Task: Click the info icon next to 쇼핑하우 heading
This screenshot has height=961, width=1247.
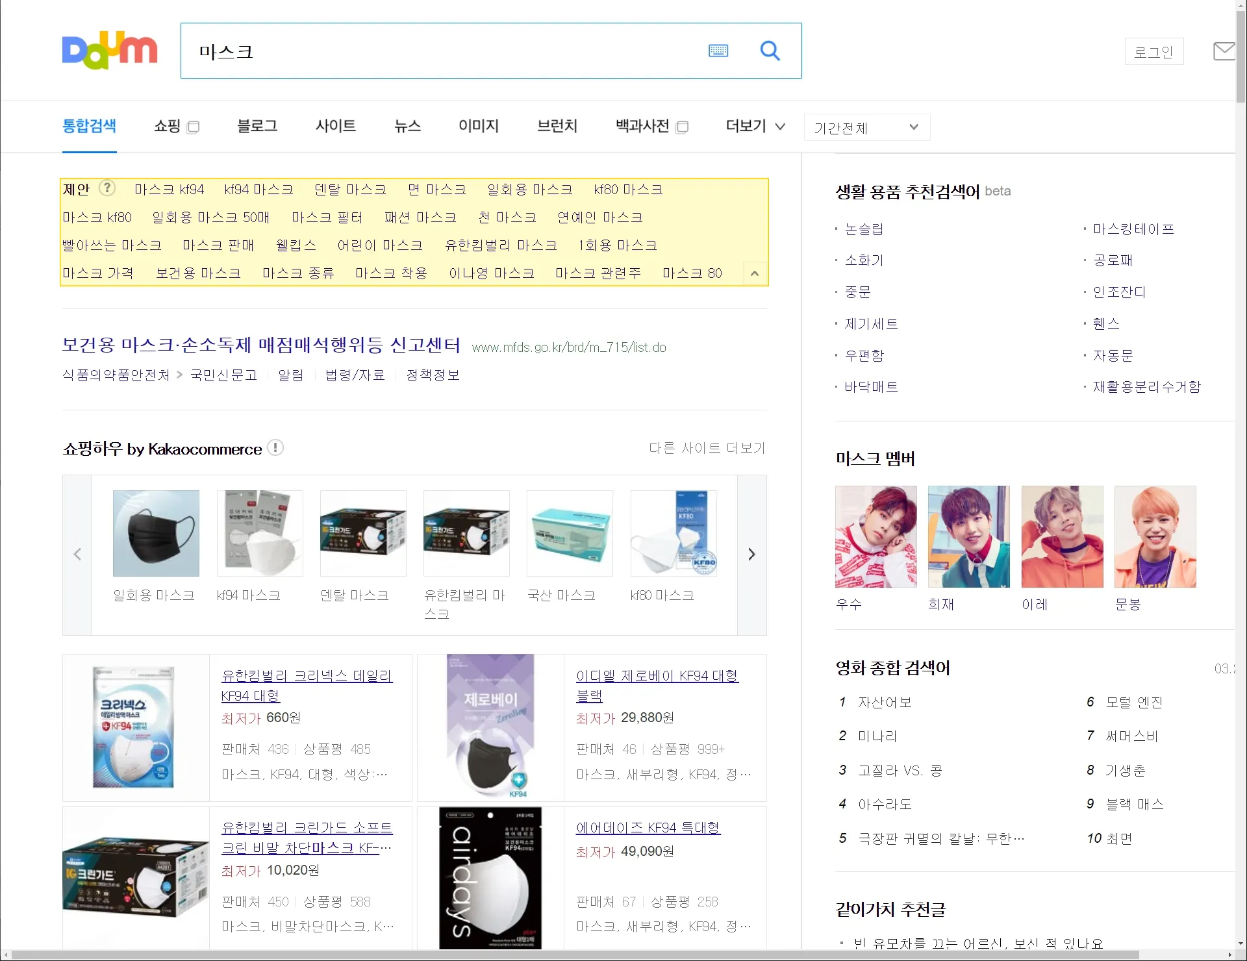Action: pyautogui.click(x=275, y=448)
